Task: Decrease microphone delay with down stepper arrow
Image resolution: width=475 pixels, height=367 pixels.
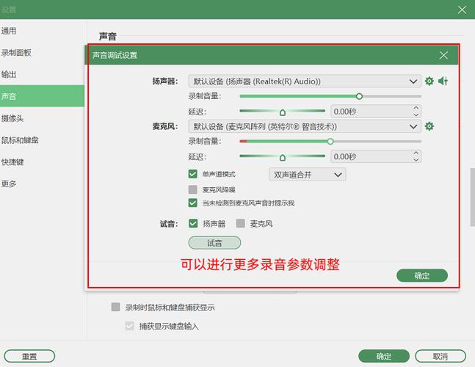Action: click(x=416, y=160)
